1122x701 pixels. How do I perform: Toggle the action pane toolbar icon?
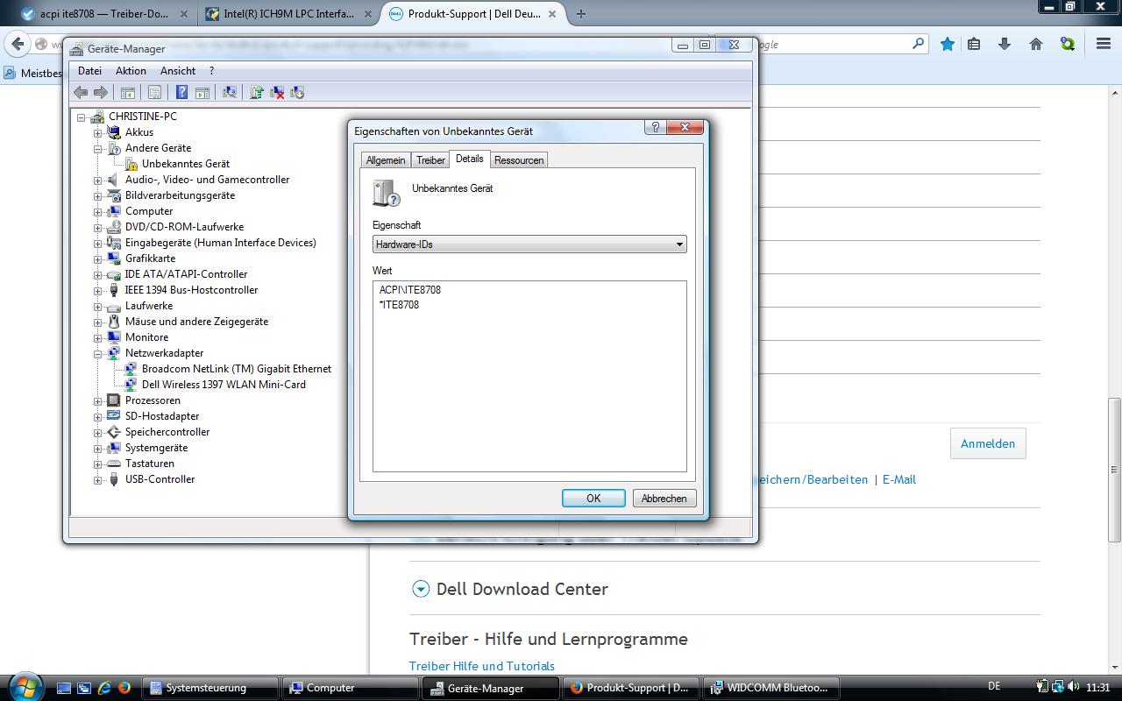click(202, 92)
